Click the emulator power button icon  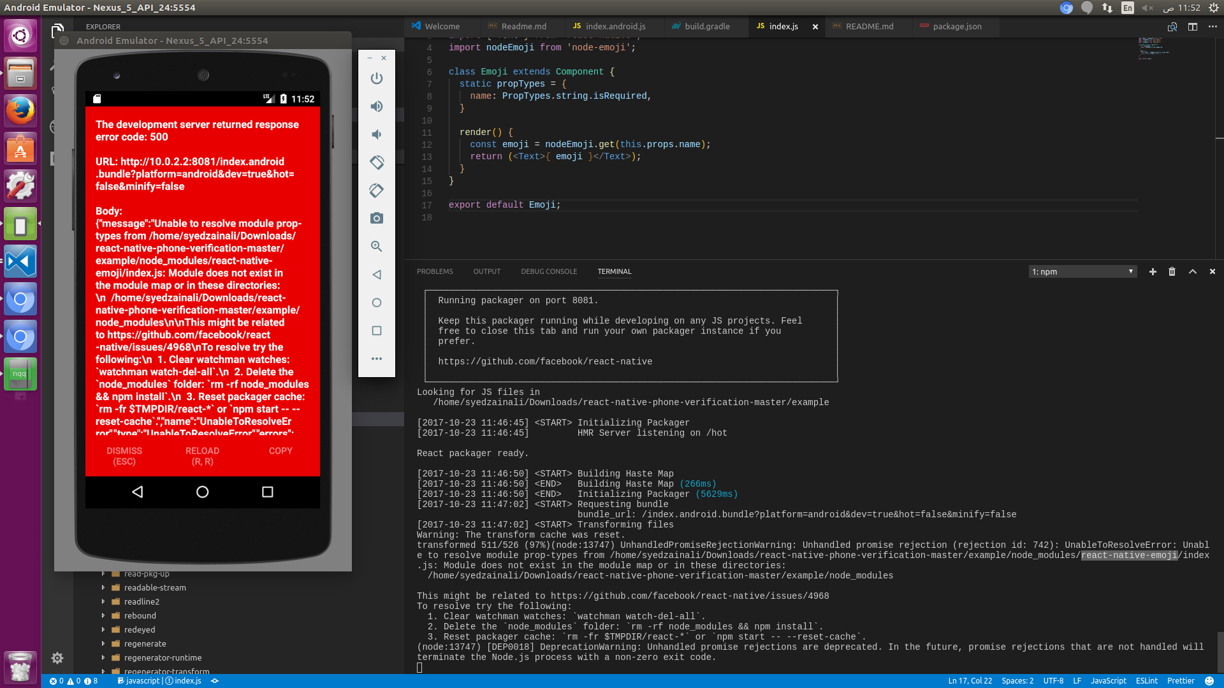(377, 78)
